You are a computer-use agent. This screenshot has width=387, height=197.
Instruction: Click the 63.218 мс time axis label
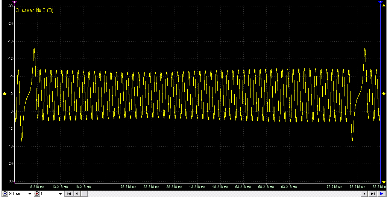click(289, 187)
